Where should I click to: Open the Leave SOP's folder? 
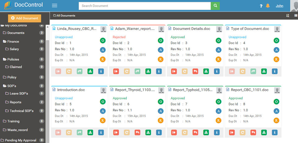[x=17, y=94]
